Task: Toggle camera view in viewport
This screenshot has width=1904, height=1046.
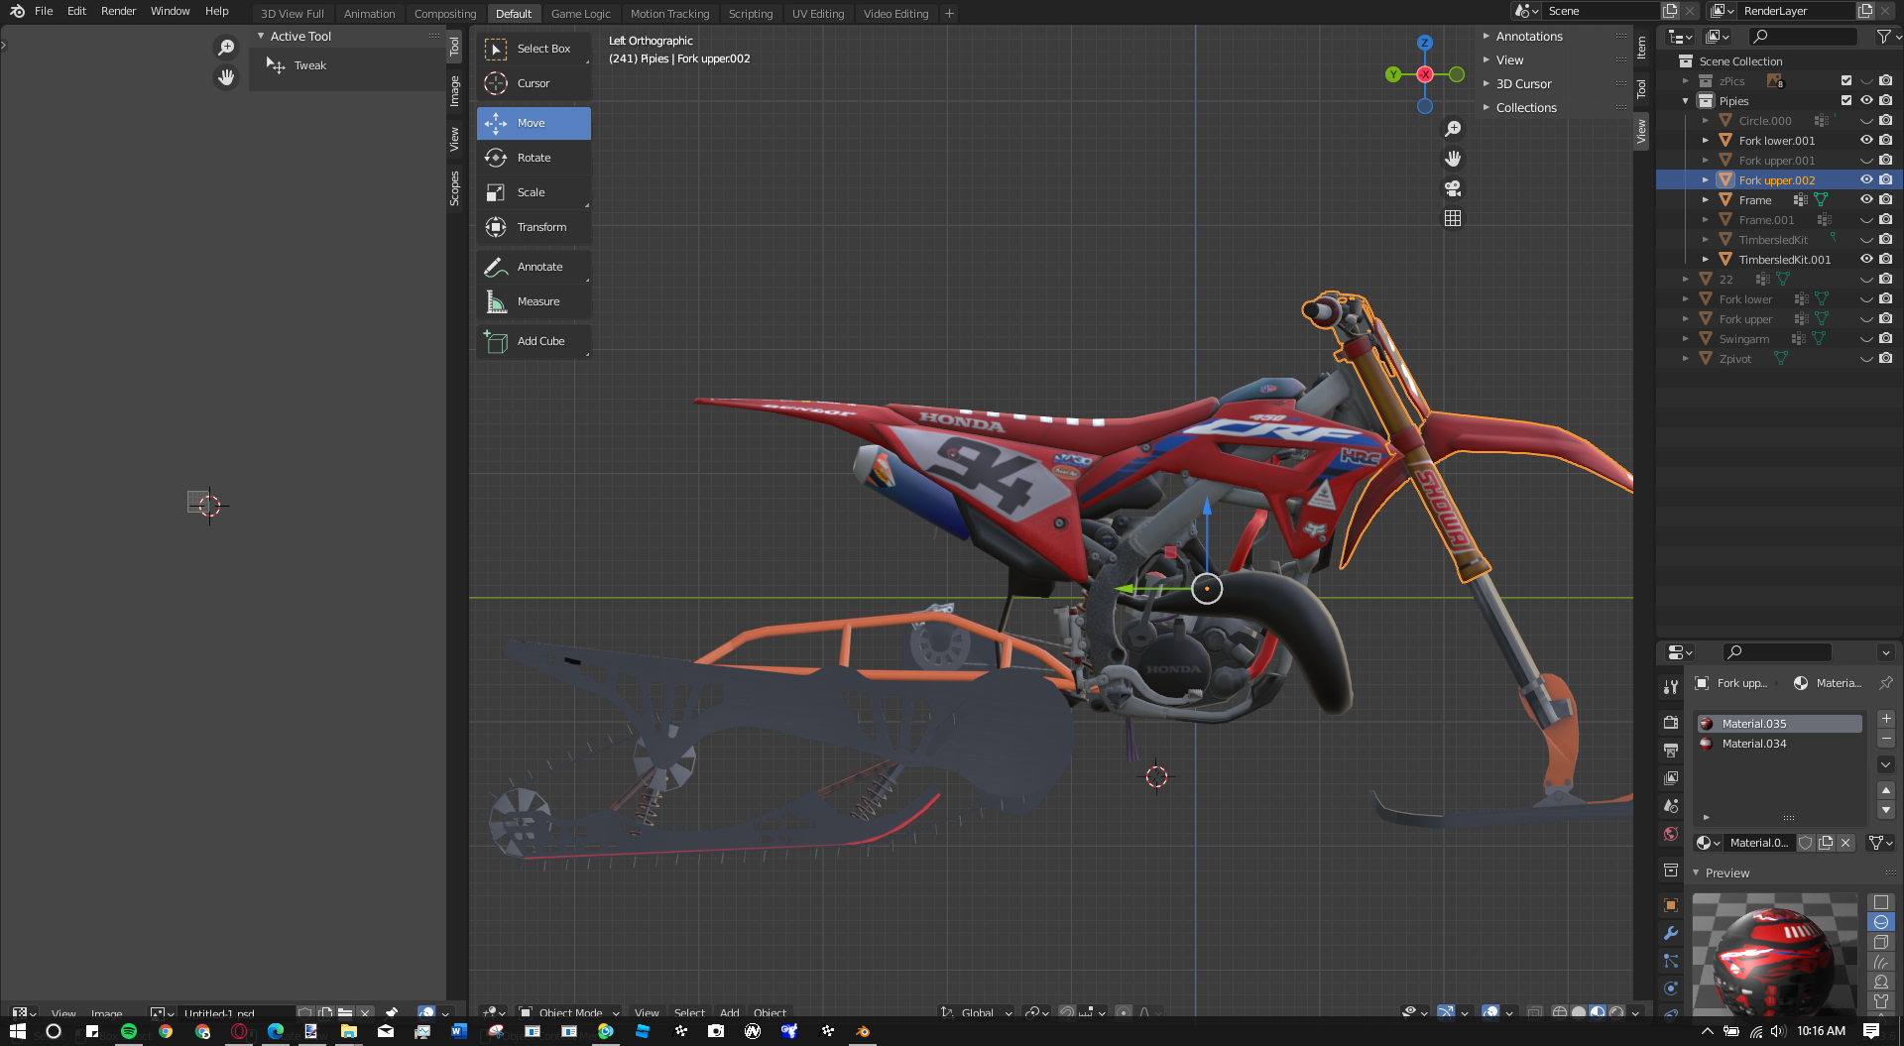Action: (x=1453, y=188)
